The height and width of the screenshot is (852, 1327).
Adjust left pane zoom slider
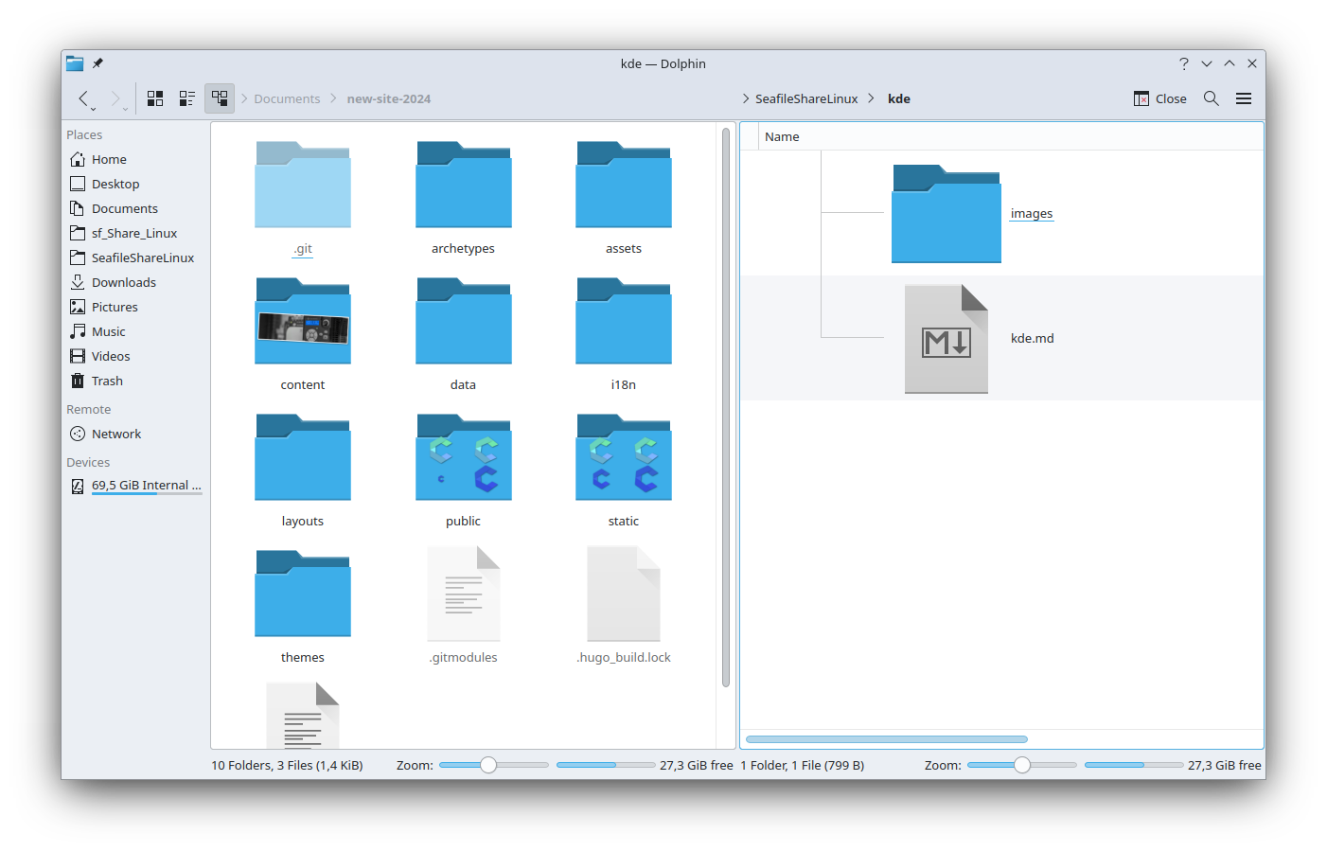(488, 765)
